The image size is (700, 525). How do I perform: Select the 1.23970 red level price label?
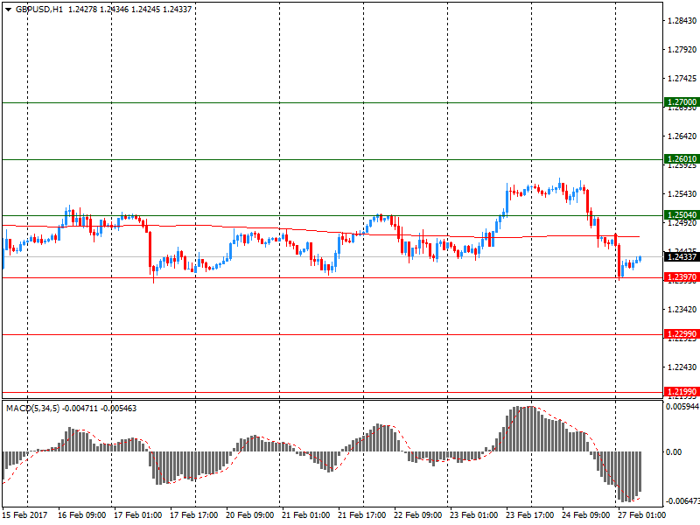682,277
